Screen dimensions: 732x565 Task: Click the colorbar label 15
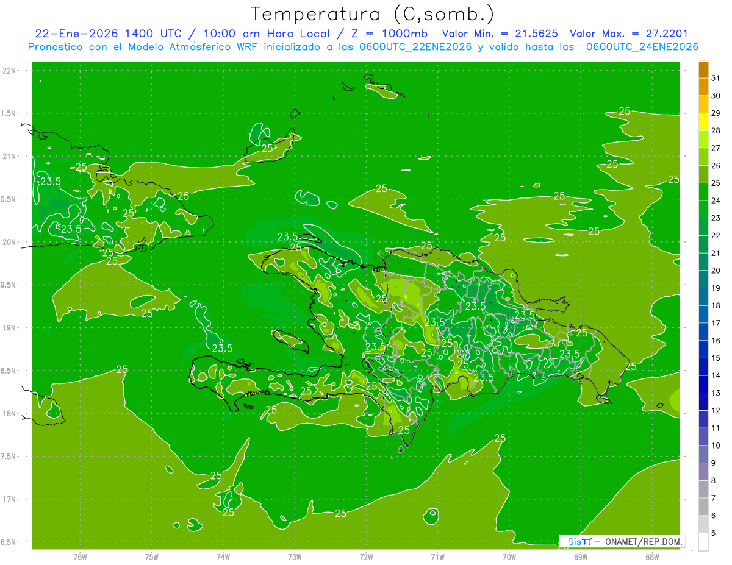716,358
